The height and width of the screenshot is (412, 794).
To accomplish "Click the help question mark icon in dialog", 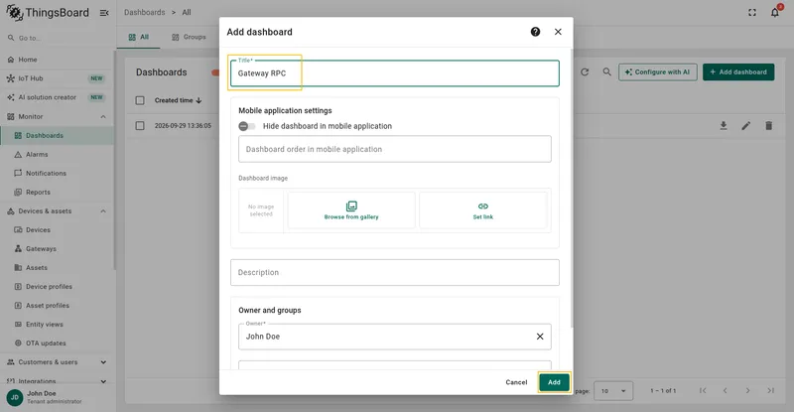I will pos(535,32).
